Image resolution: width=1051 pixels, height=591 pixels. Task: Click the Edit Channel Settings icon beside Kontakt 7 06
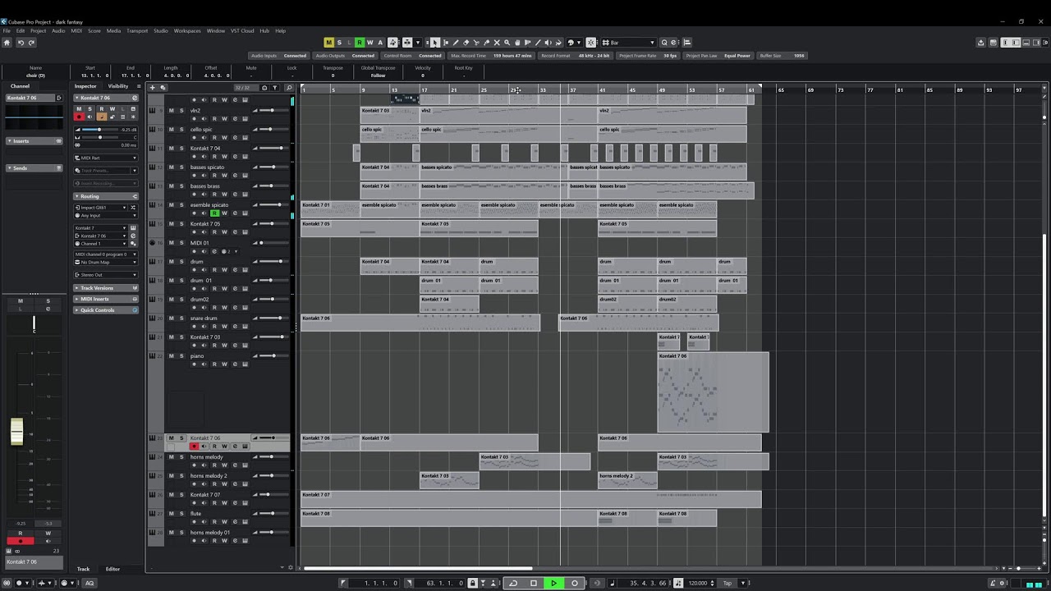(135, 98)
